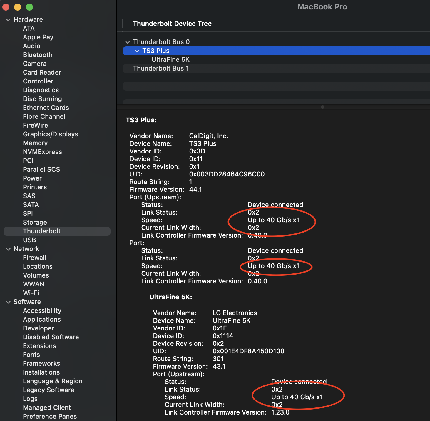The width and height of the screenshot is (430, 421).
Task: Select Installations in the sidebar
Action: (41, 372)
